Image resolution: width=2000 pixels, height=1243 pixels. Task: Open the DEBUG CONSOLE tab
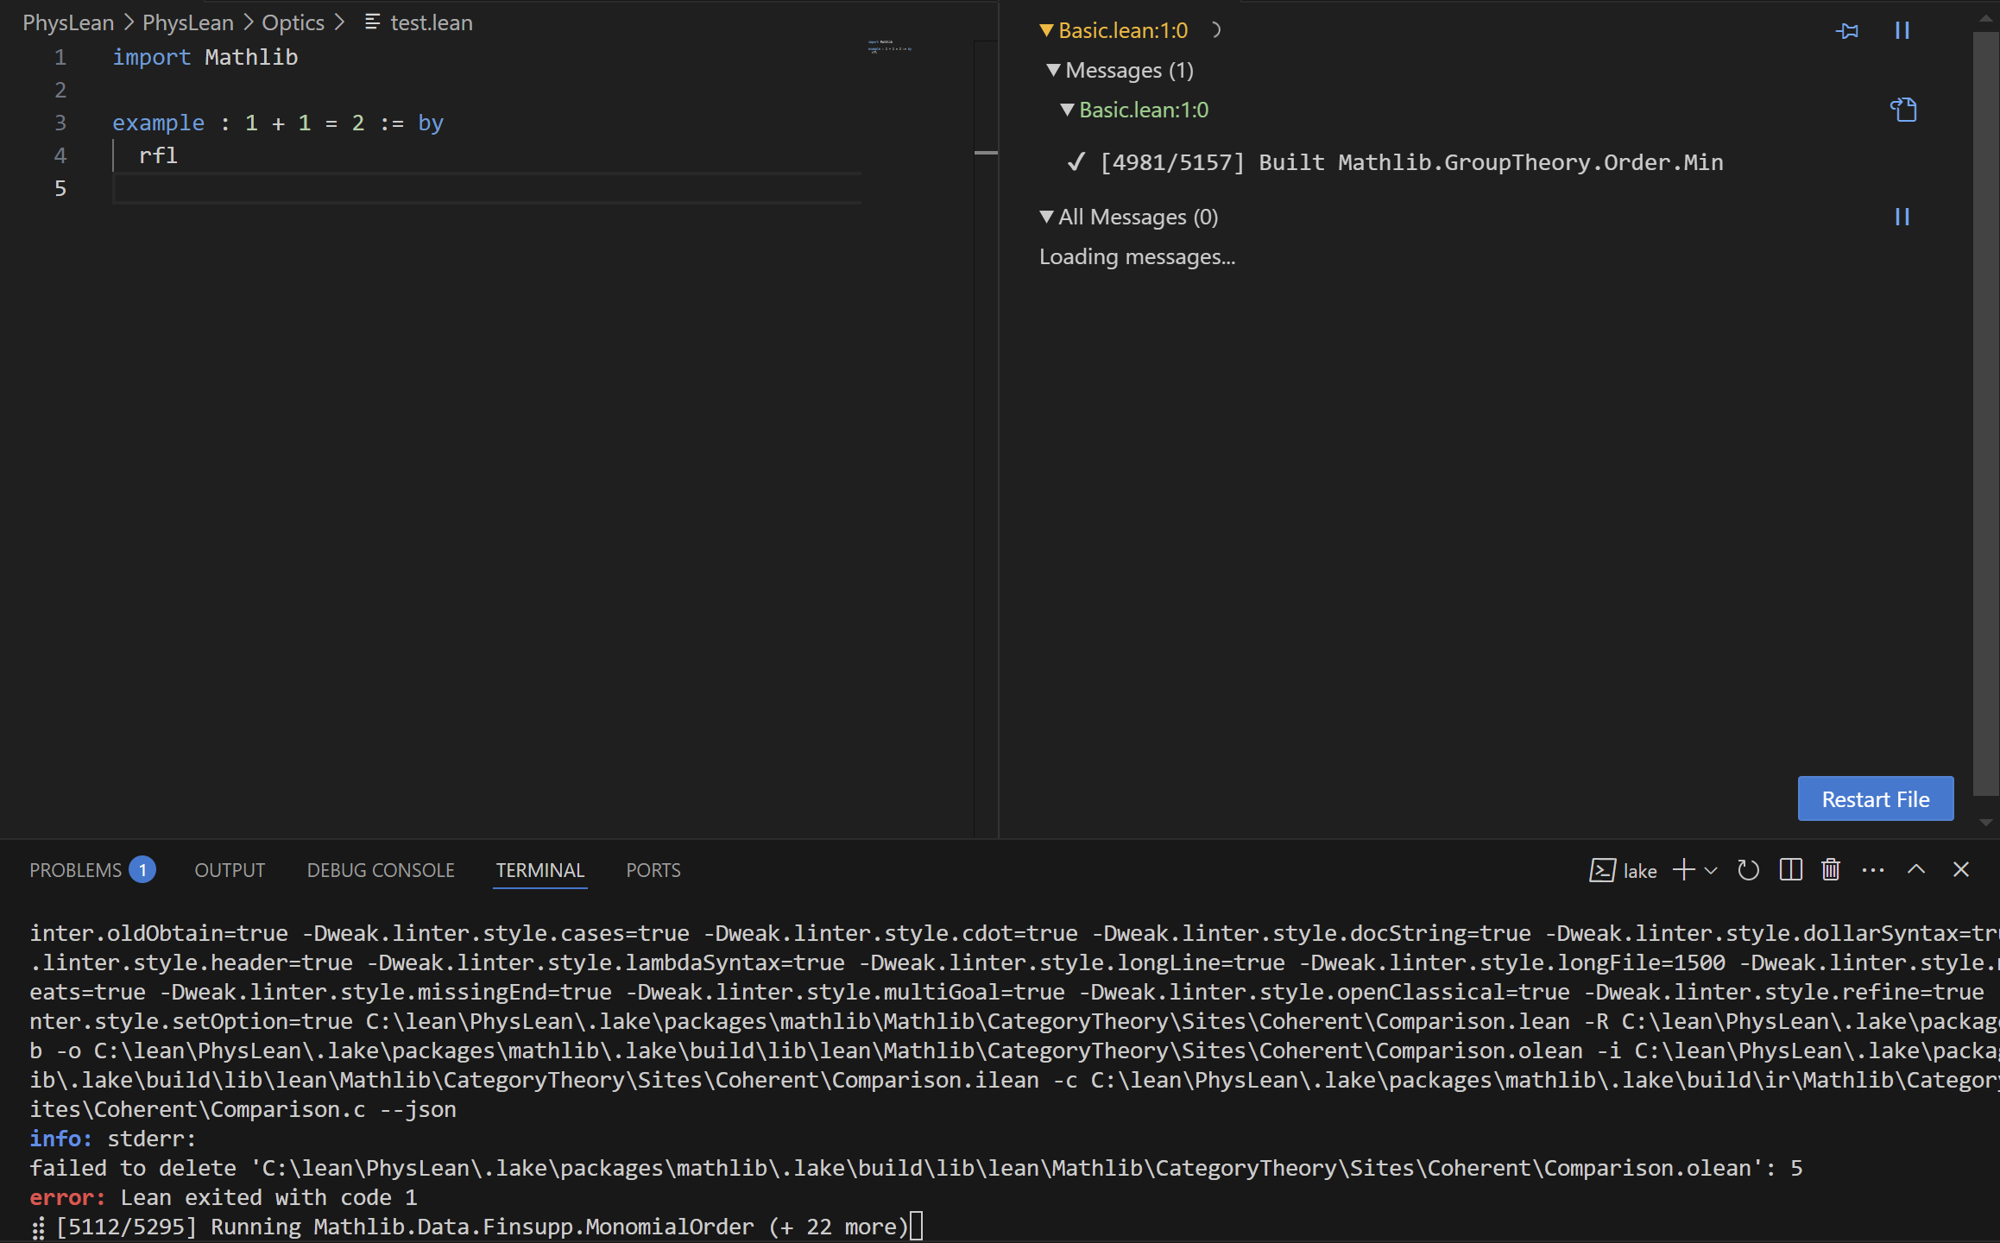[x=381, y=870]
